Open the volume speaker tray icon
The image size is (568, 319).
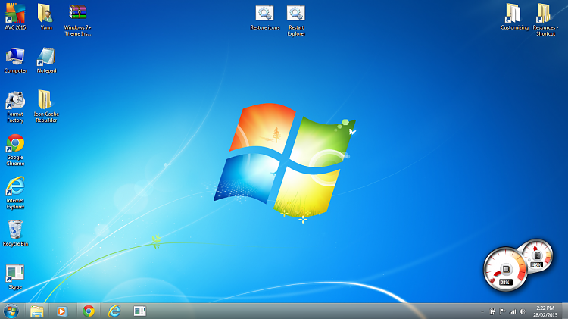pos(523,311)
